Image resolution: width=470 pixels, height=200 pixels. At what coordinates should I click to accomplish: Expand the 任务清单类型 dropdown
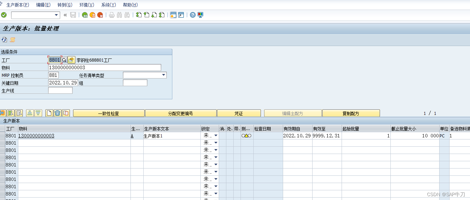click(164, 75)
